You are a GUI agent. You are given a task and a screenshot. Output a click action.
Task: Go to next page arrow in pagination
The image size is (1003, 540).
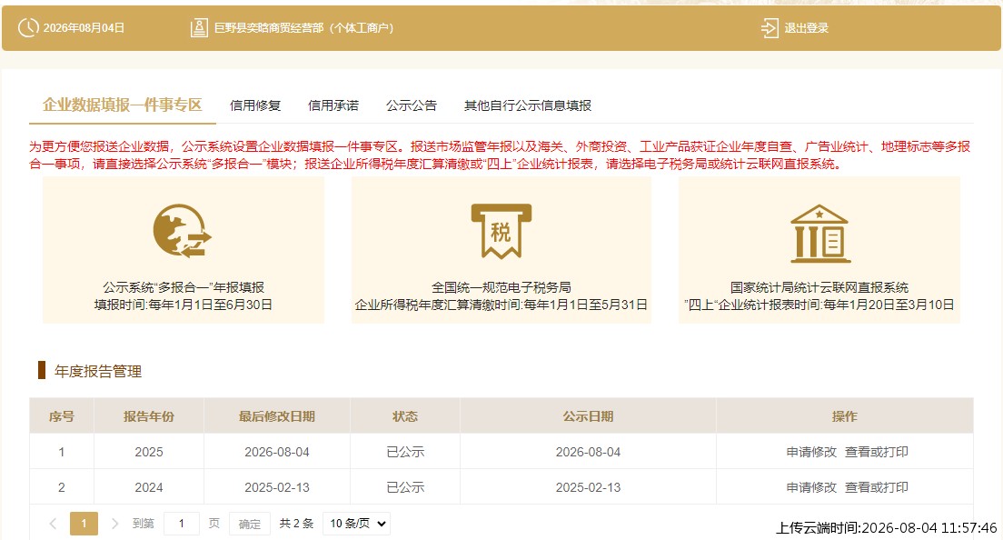114,524
